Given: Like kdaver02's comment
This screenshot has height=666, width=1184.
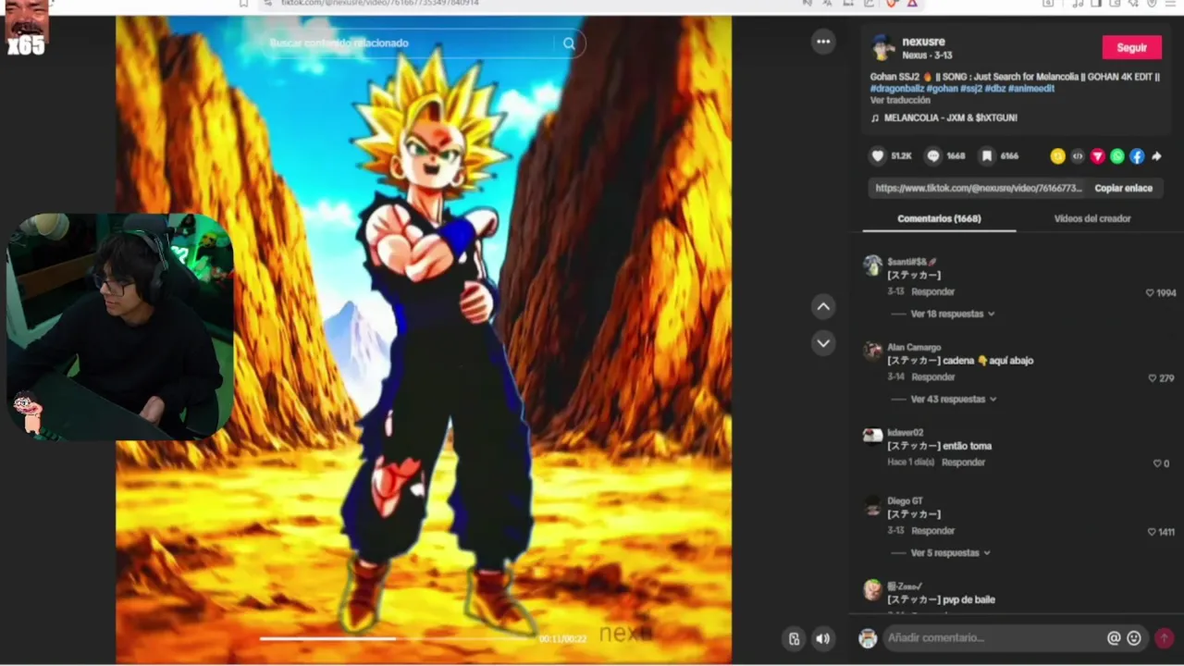Looking at the screenshot, I should pyautogui.click(x=1156, y=462).
